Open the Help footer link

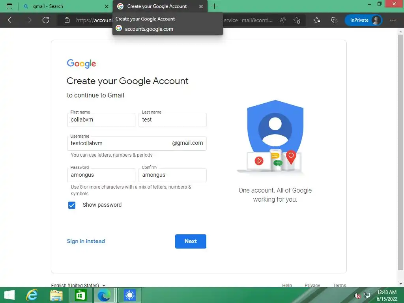(x=287, y=285)
